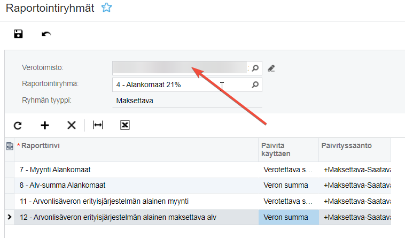Click the Päivitä käyttäen column header
Viewport: 405px width, 238px height.
coord(287,150)
